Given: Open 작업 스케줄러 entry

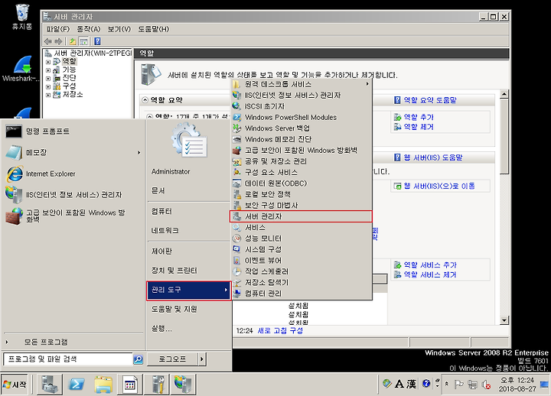Looking at the screenshot, I should (301, 271).
